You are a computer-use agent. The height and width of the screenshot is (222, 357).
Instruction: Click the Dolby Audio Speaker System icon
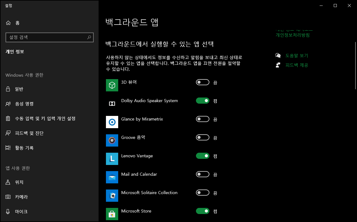click(112, 104)
